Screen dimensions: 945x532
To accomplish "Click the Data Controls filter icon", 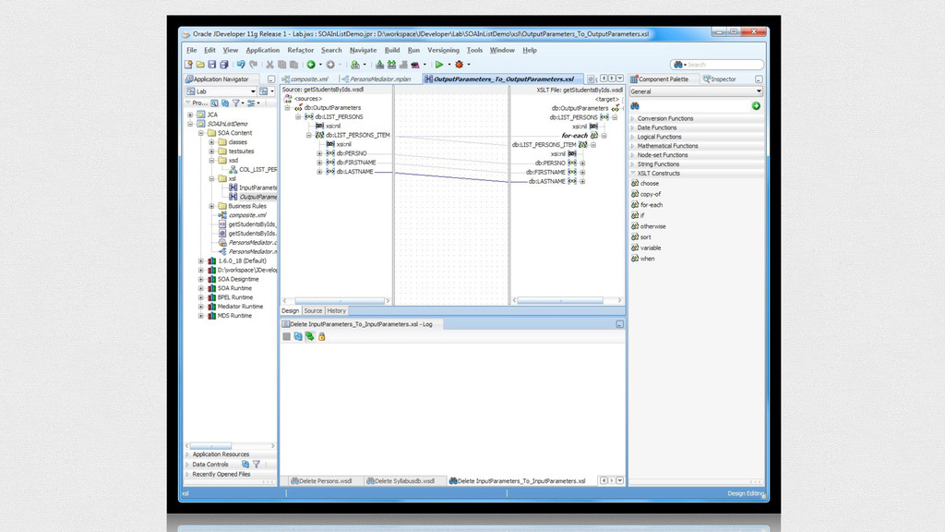I will tap(257, 465).
